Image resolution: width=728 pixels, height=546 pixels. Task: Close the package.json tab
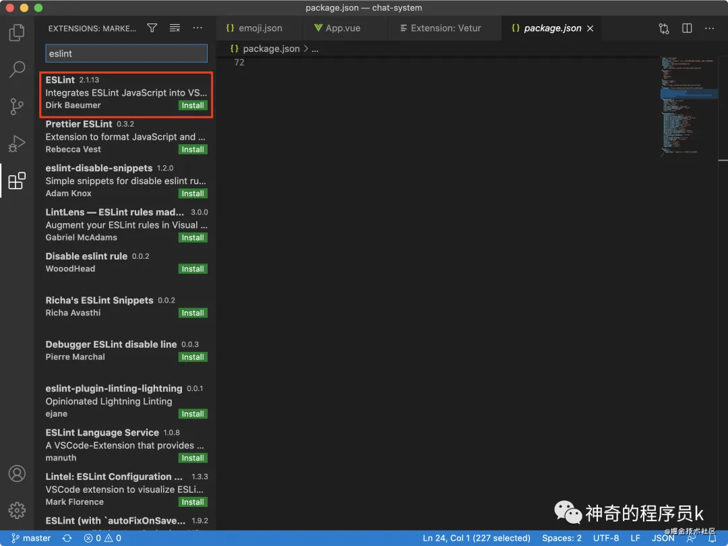point(590,28)
